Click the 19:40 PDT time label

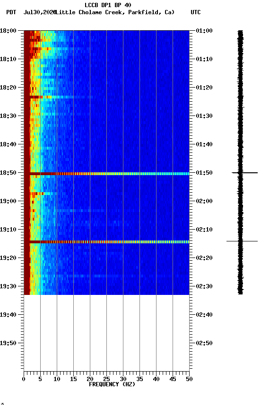8,315
